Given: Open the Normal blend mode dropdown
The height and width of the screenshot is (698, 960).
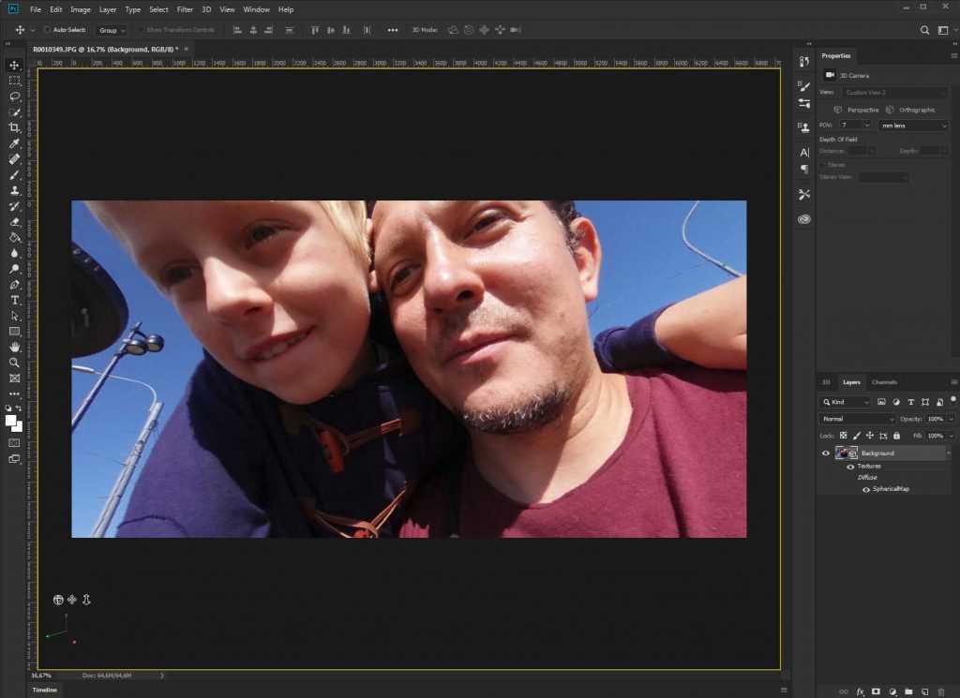Looking at the screenshot, I should click(x=857, y=419).
